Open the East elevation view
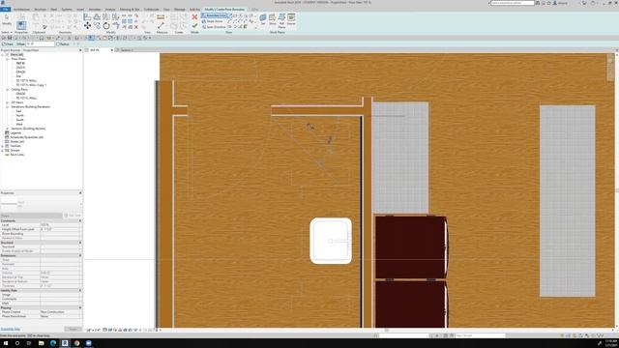The width and height of the screenshot is (619, 348). point(19,111)
